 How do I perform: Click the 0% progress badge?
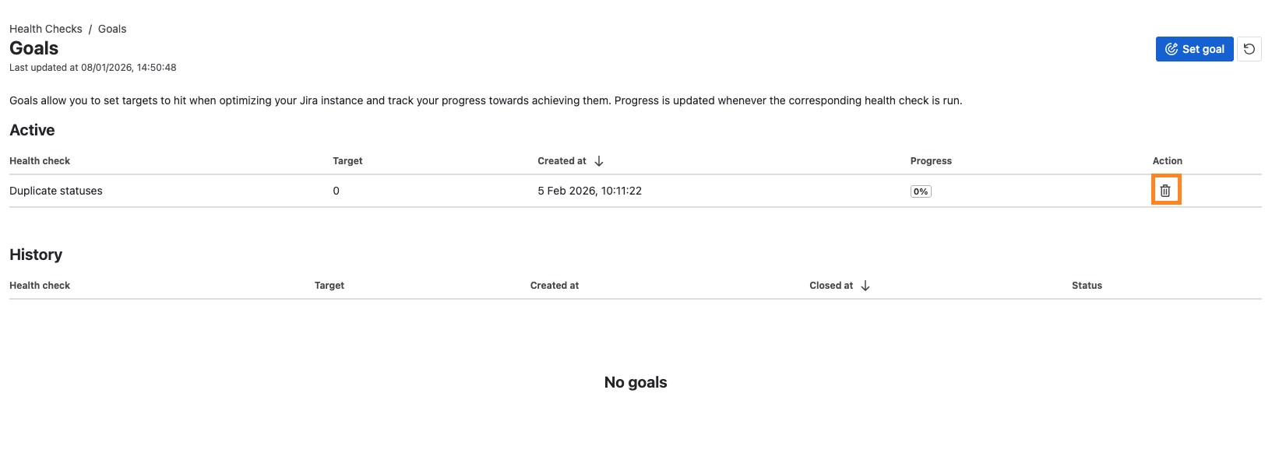click(x=920, y=190)
